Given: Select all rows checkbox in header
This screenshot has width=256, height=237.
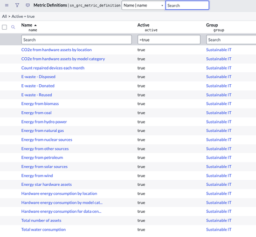Looking at the screenshot, I should [x=4, y=27].
